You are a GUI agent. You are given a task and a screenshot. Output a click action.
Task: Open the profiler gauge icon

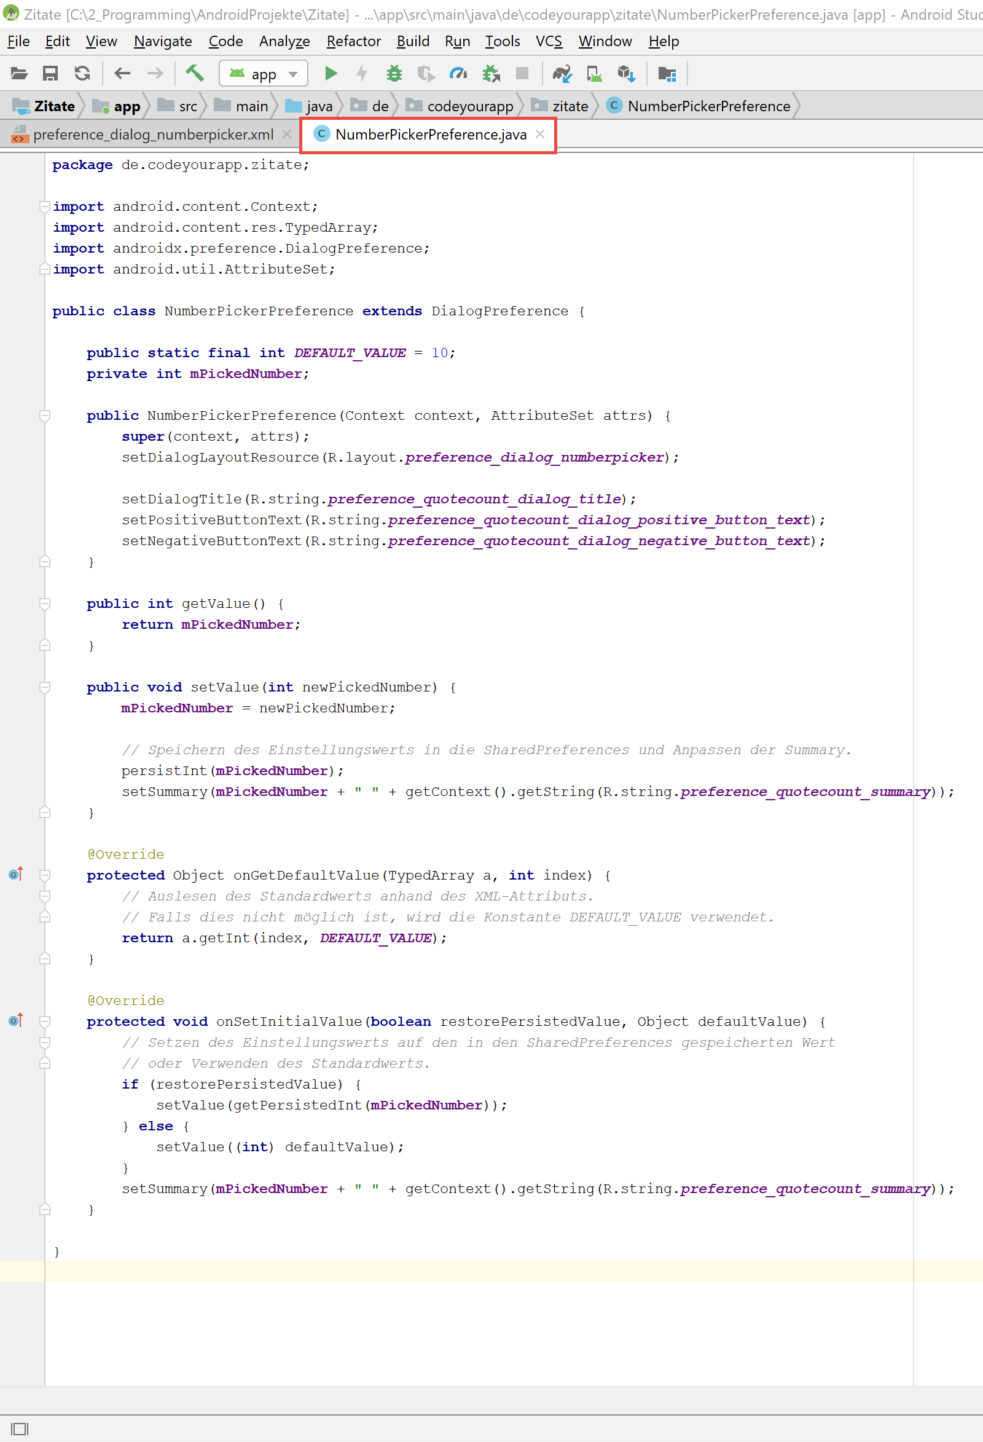tap(458, 74)
